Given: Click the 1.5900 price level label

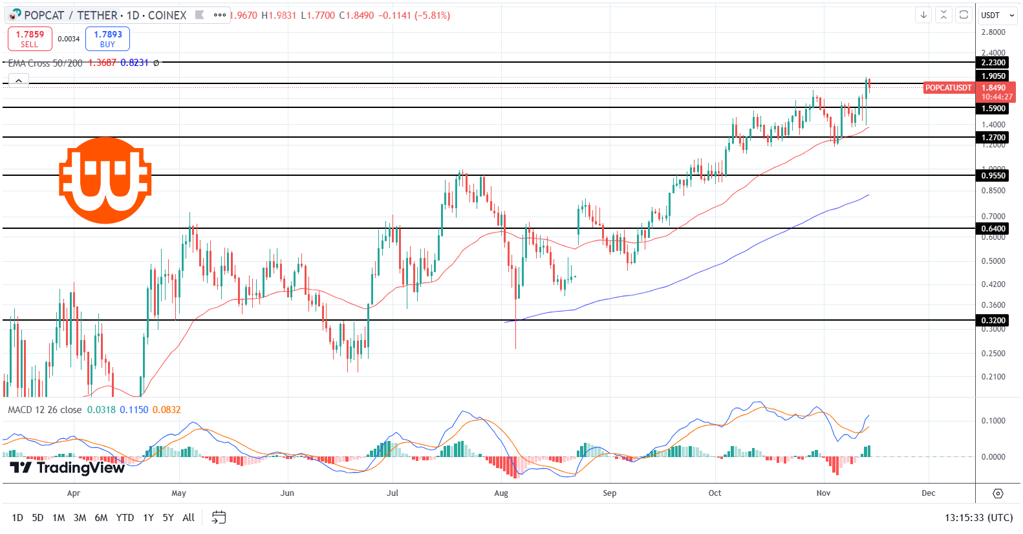Looking at the screenshot, I should click(x=993, y=109).
